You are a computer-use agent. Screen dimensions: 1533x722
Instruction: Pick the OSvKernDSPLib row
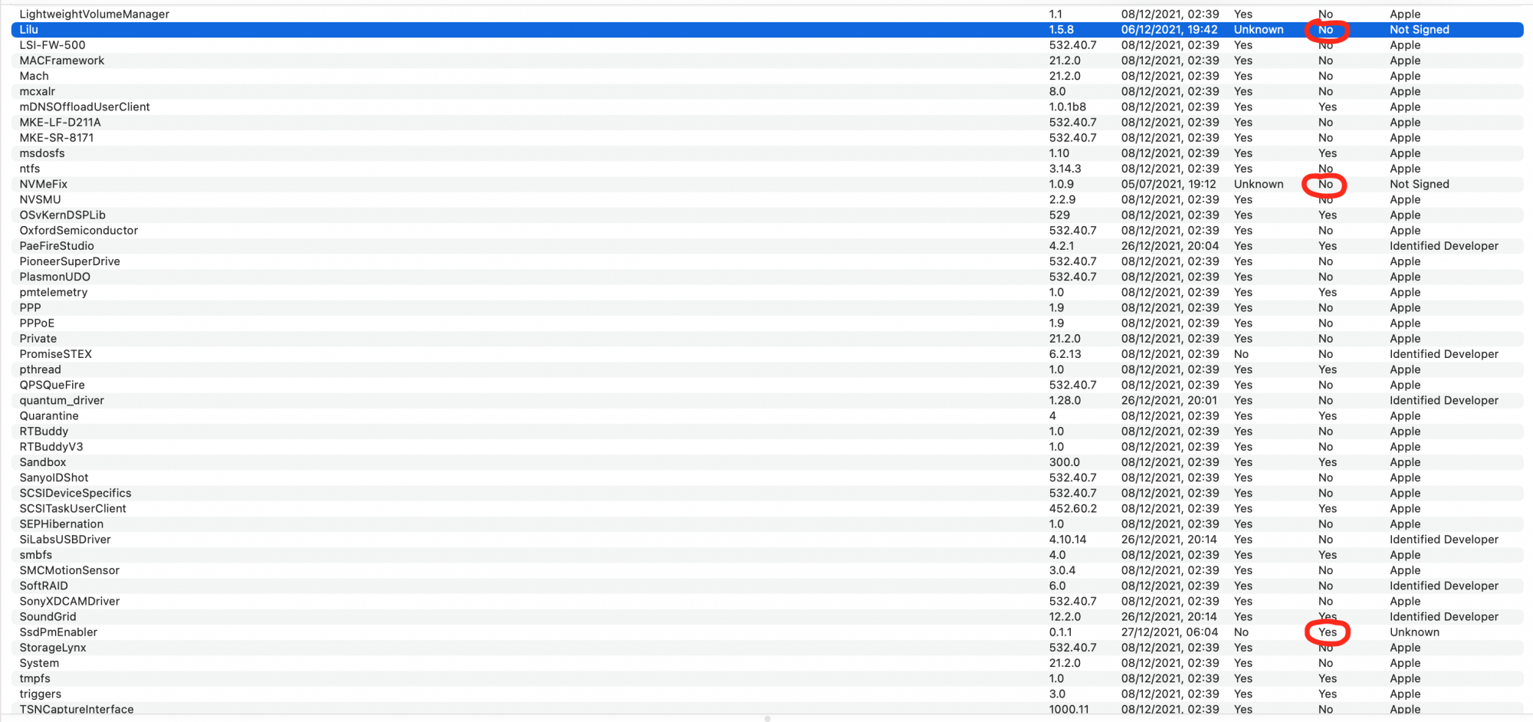(x=767, y=215)
